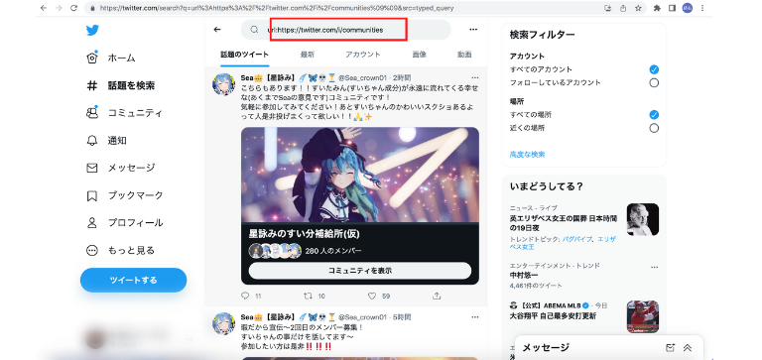
Task: Open the community card image
Action: (359, 175)
